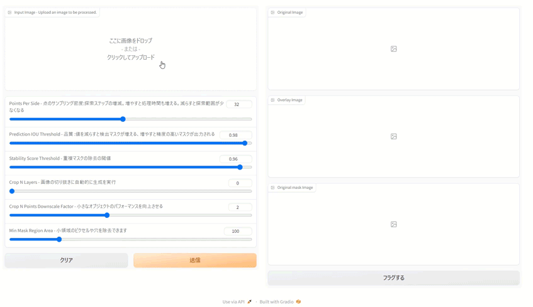This screenshot has height=307, width=533.
Task: Click the image placeholder icon in Original Image panel
Action: pyautogui.click(x=393, y=49)
